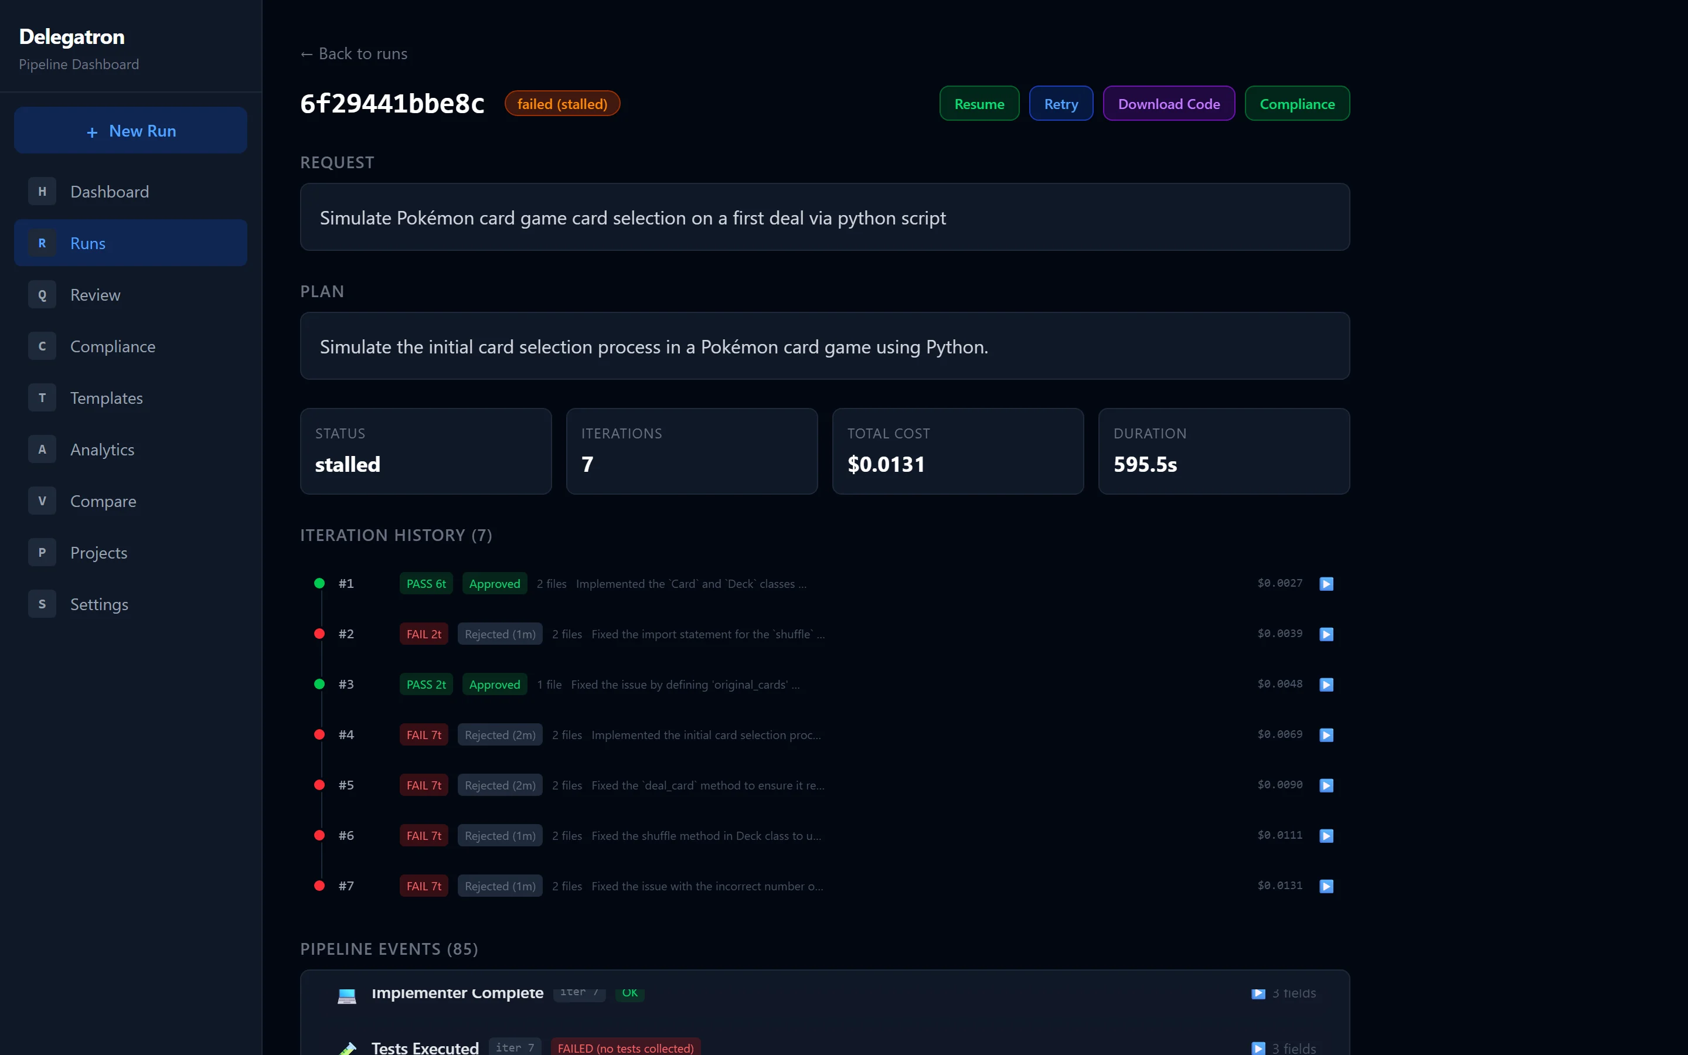Click the Delegatron logo title

72,37
